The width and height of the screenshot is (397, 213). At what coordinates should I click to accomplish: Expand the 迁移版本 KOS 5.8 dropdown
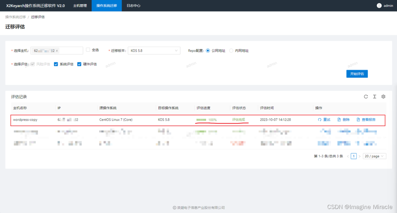click(154, 51)
